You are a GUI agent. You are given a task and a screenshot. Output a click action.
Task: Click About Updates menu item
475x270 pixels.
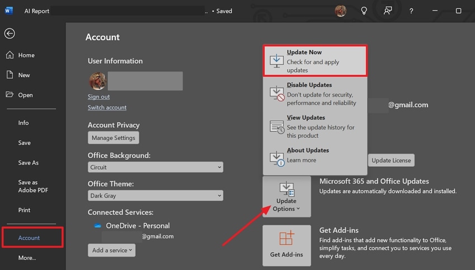(315, 156)
